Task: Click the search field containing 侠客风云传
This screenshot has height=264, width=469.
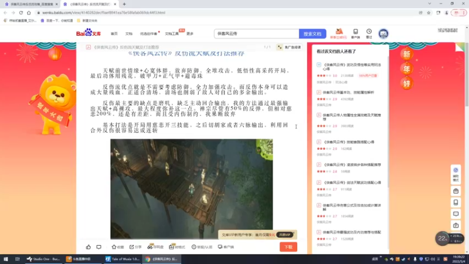Action: [257, 34]
